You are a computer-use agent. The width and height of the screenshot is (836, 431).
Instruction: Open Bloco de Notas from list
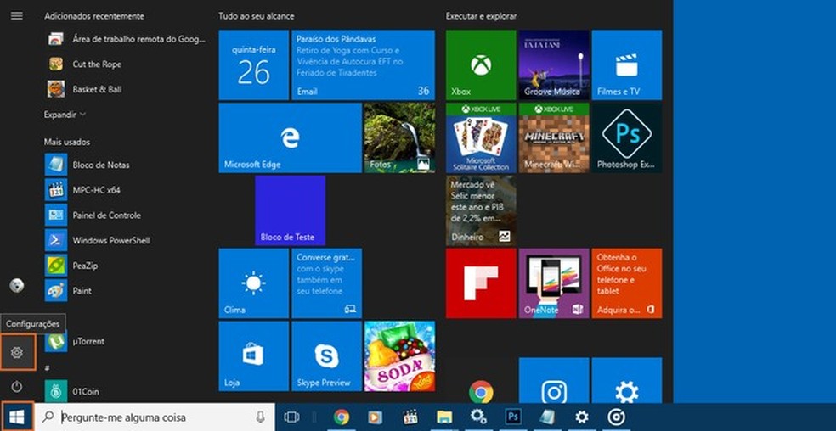[x=100, y=165]
